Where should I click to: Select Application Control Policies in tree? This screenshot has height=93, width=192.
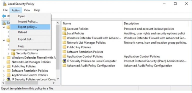pyautogui.click(x=30, y=75)
